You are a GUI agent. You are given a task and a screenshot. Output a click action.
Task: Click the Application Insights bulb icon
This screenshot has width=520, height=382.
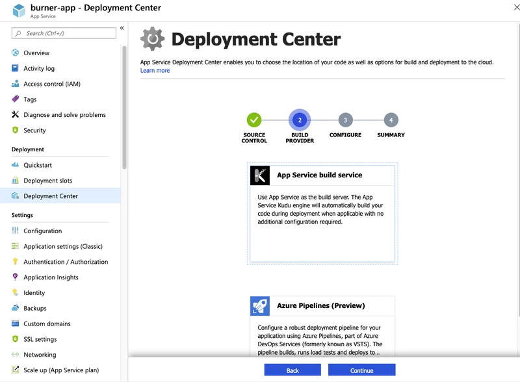[15, 277]
